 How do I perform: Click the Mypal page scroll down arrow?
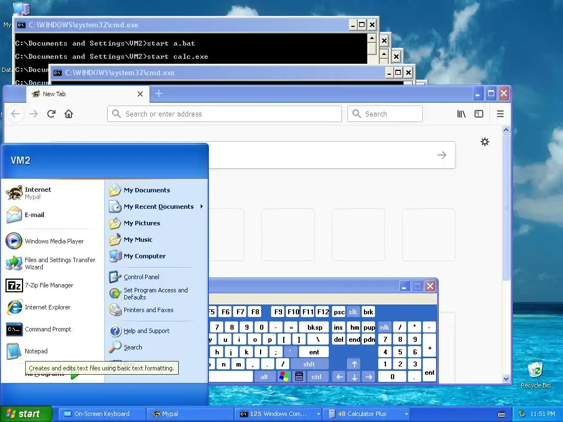click(506, 379)
